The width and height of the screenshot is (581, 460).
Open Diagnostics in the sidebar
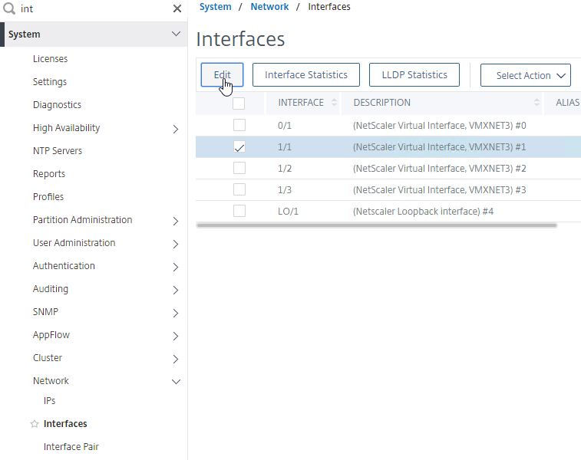click(57, 105)
